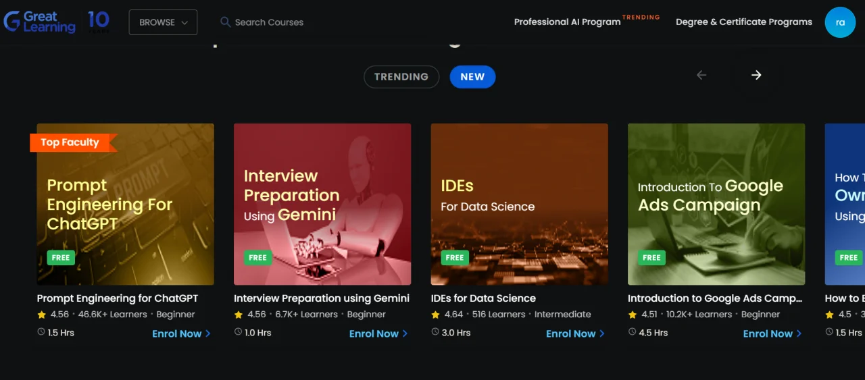Image resolution: width=865 pixels, height=380 pixels.
Task: Click the clock icon beside 1.0 Hrs
Action: pos(238,332)
